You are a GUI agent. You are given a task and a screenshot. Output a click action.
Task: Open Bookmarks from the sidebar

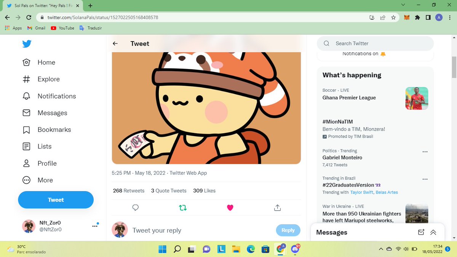(x=47, y=129)
